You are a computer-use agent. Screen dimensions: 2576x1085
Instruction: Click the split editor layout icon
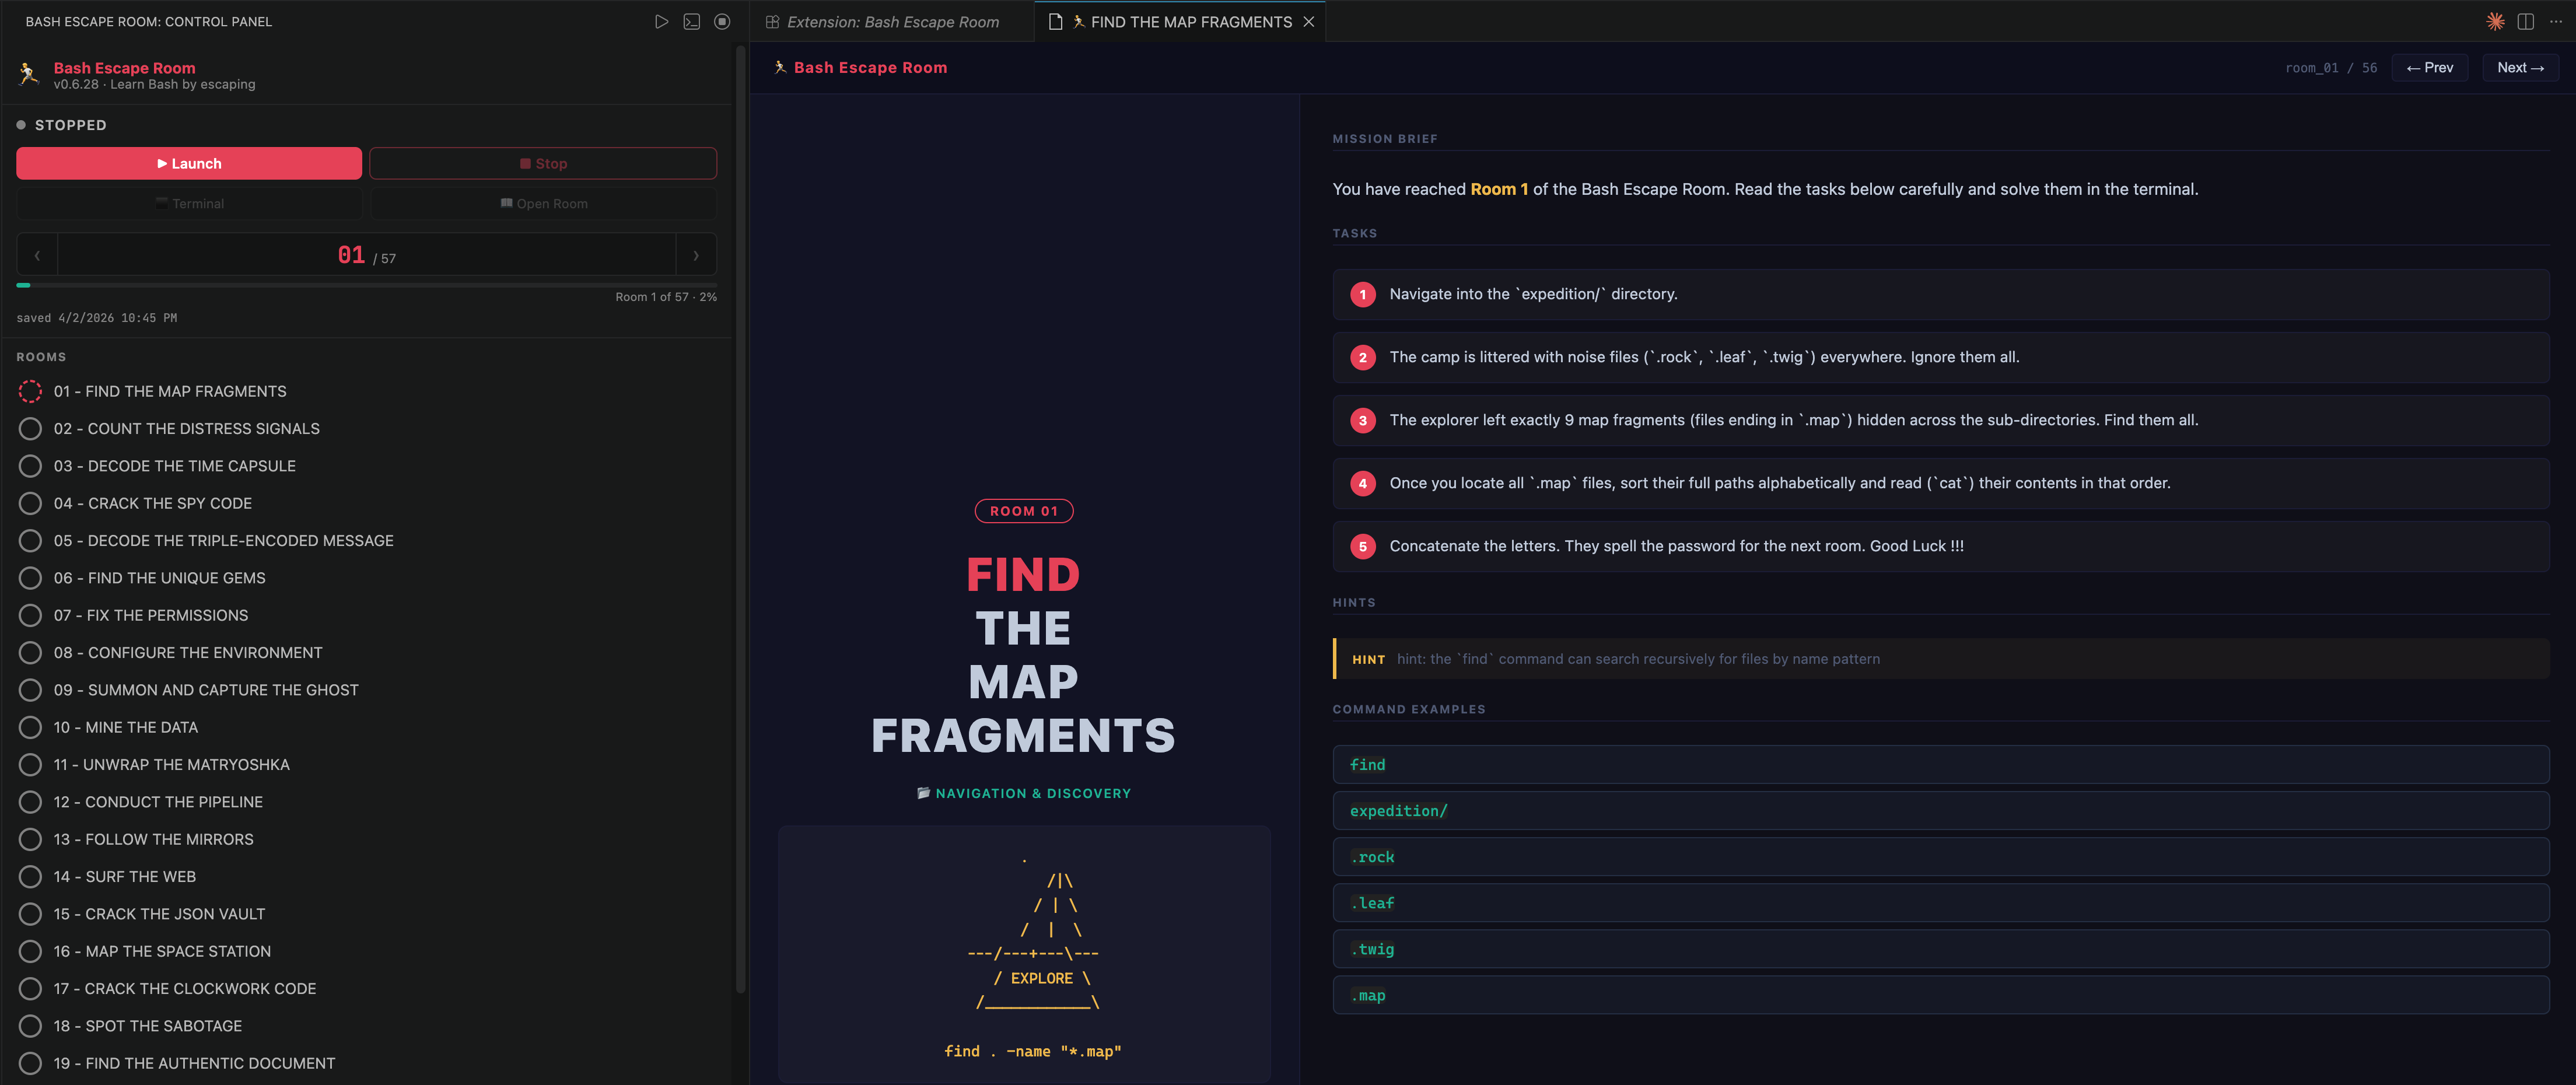(2525, 21)
